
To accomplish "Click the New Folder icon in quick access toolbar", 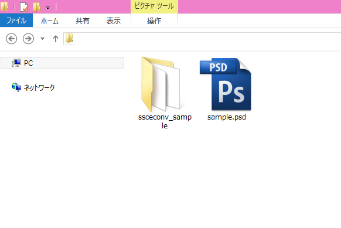I will [36, 7].
